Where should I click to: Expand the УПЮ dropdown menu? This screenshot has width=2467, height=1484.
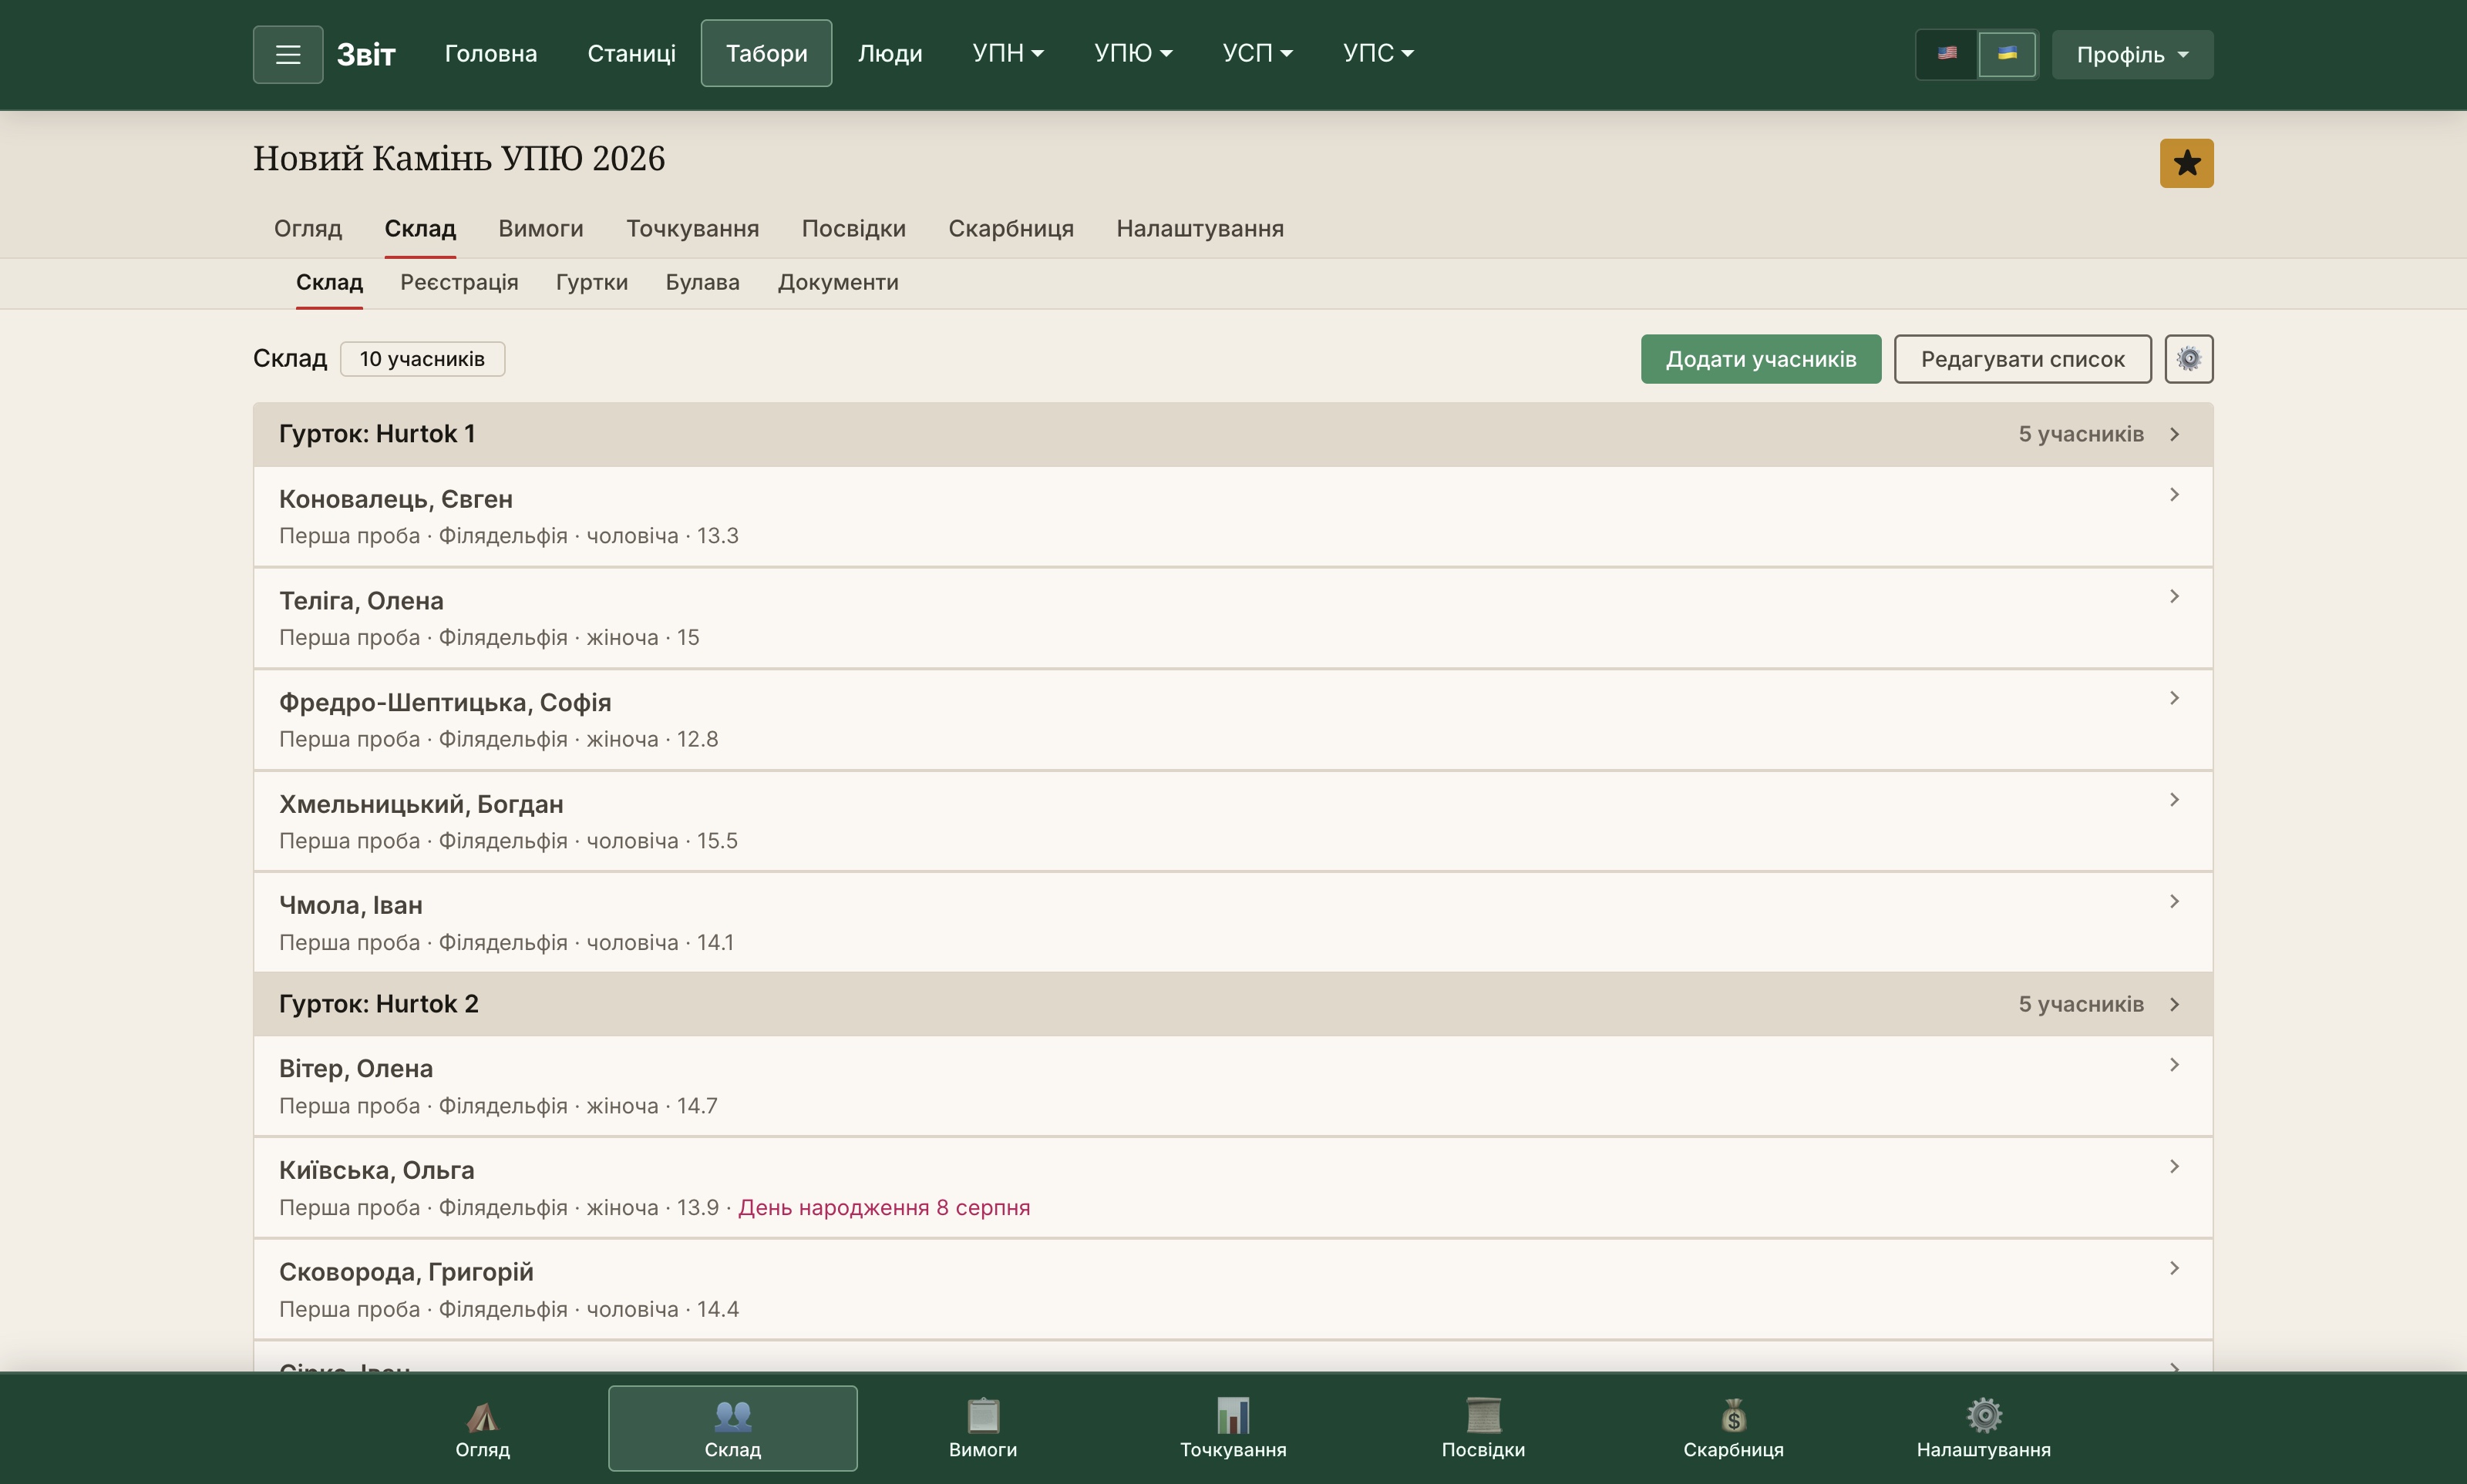[x=1133, y=53]
